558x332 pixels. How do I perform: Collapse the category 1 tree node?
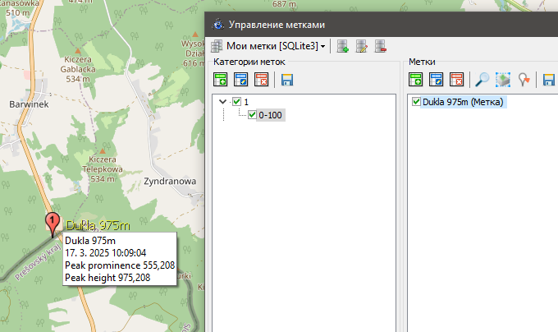pos(223,102)
